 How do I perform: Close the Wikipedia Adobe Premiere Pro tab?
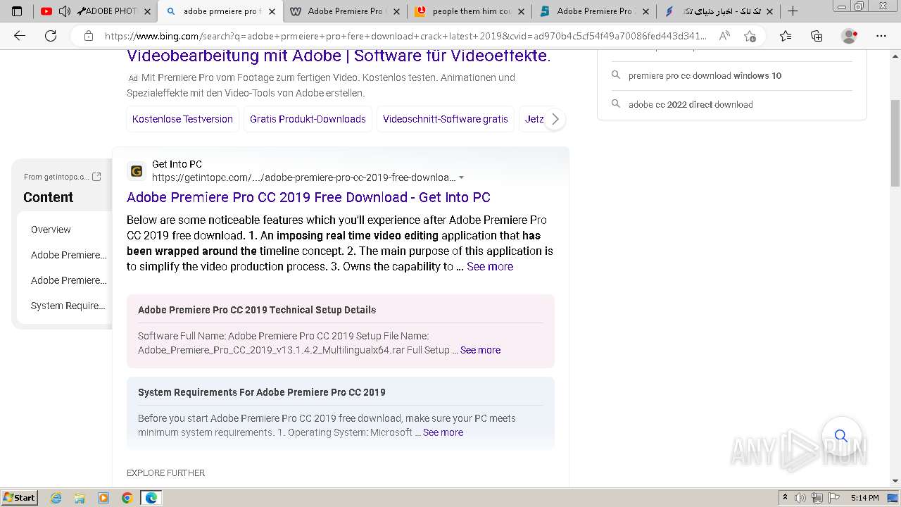[396, 11]
